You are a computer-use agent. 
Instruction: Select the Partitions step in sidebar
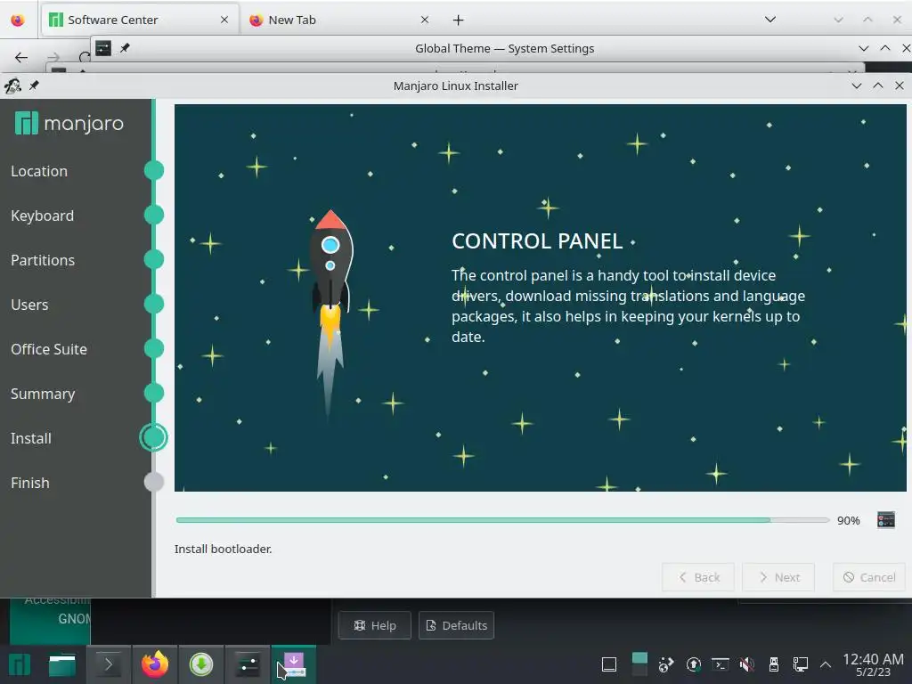43,260
